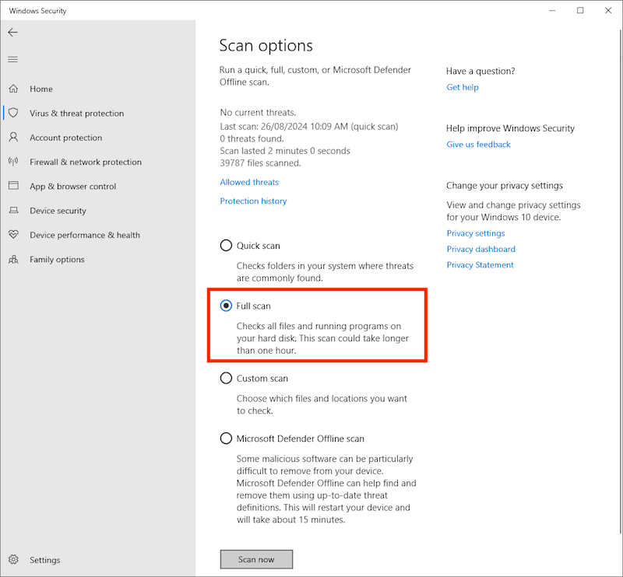Click the Device security laptop icon
623x577 pixels.
13,211
